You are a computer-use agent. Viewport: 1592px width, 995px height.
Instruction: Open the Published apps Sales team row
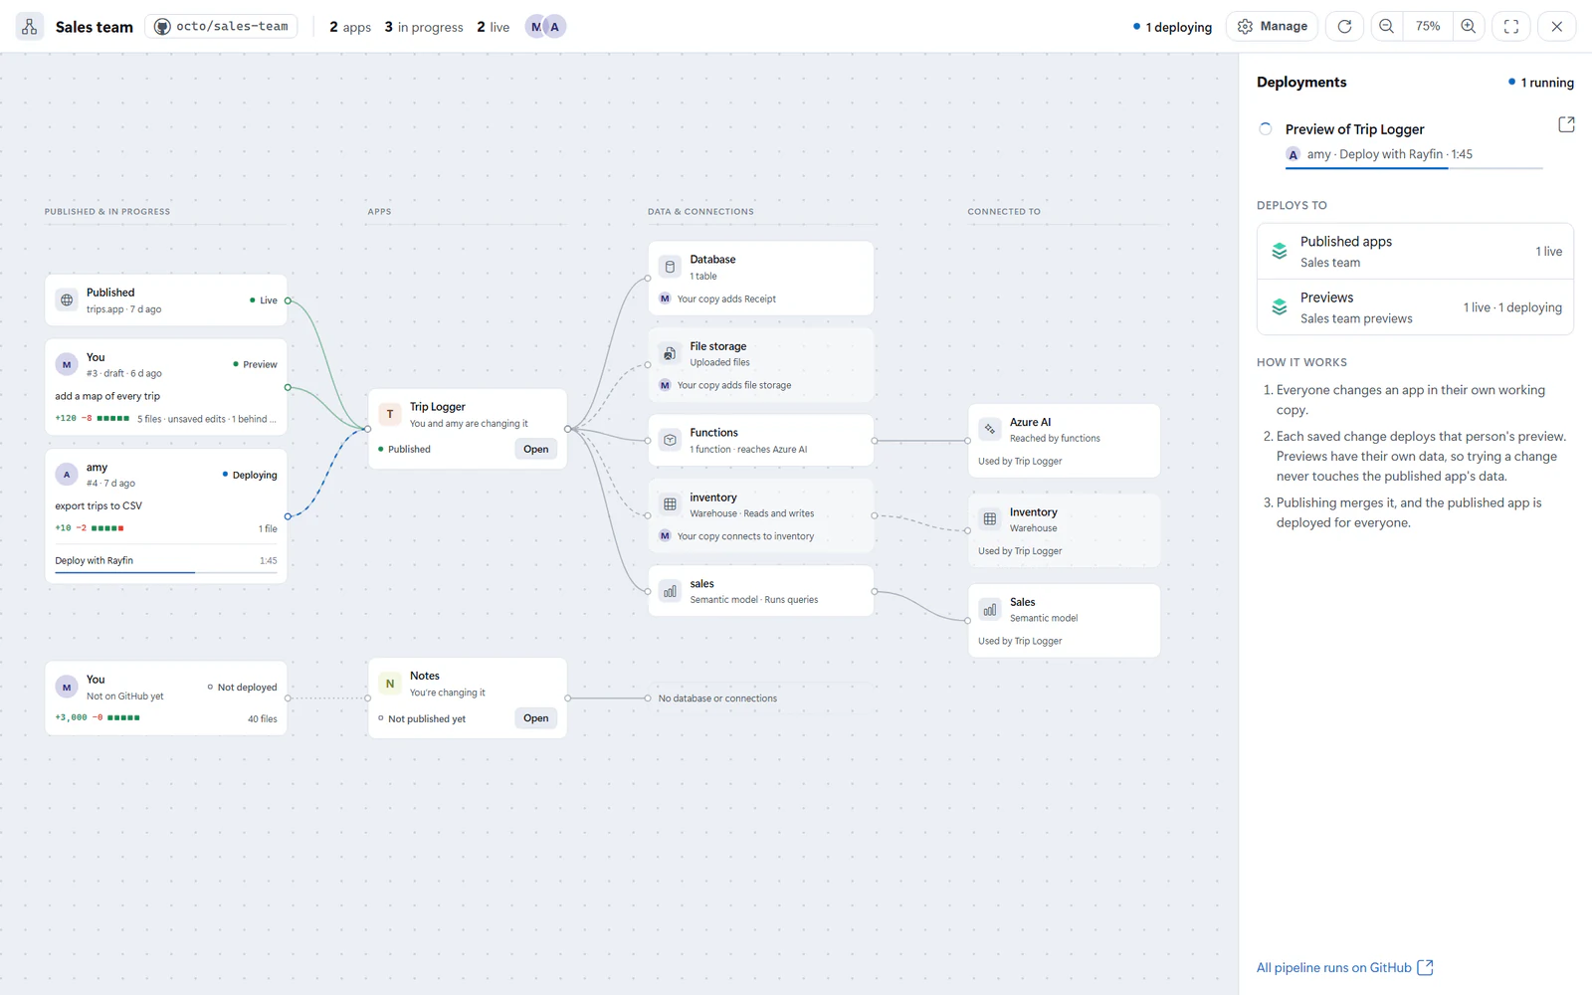coord(1415,252)
